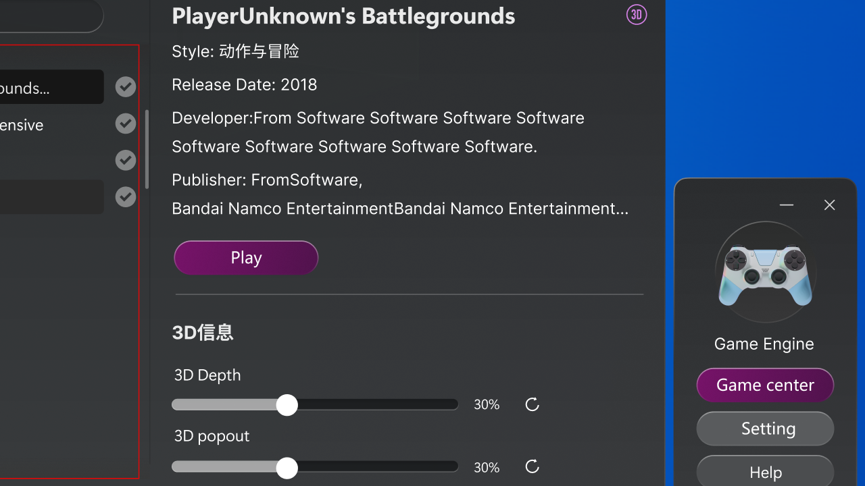Click the gamepad controller image

(765, 273)
